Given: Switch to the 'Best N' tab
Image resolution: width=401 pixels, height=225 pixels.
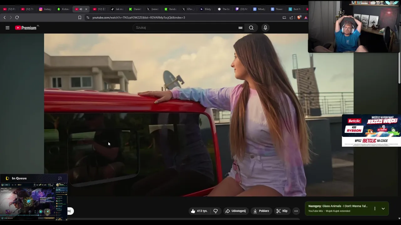Looking at the screenshot, I should [295, 9].
